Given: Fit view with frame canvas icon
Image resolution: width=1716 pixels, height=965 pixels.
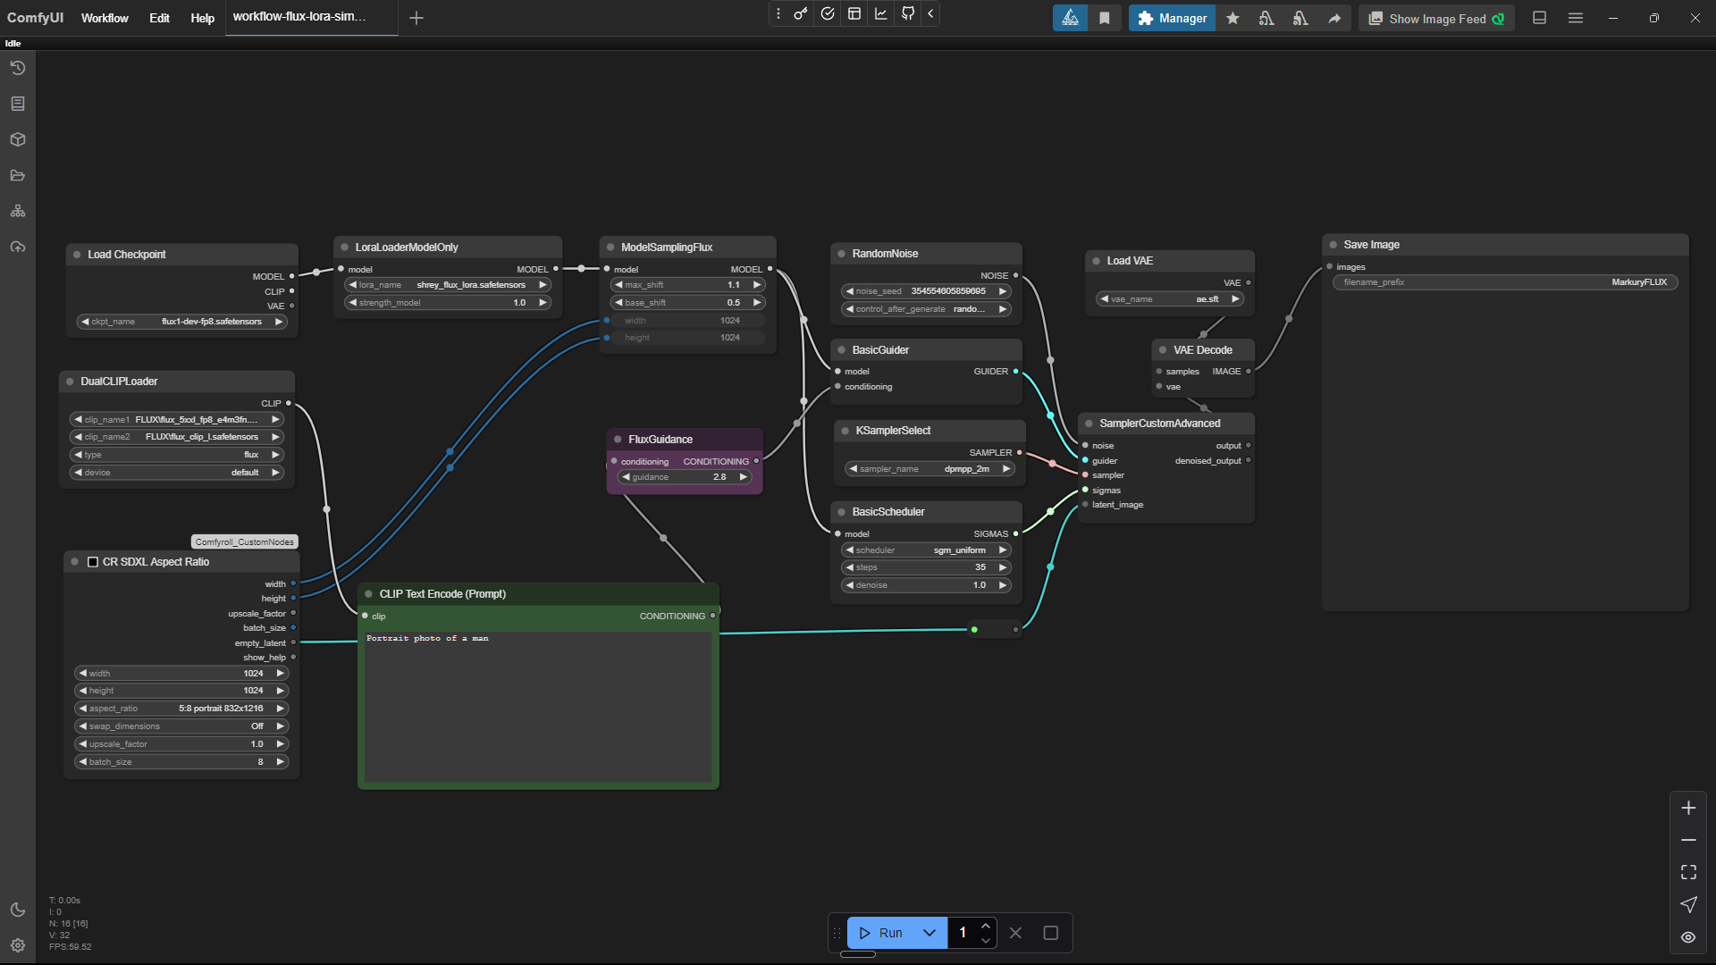Looking at the screenshot, I should coord(1688,872).
